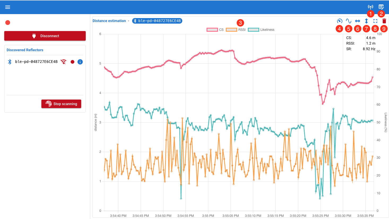Toggle the sine-wave smoothing icon
This screenshot has width=389, height=219.
[x=348, y=21]
